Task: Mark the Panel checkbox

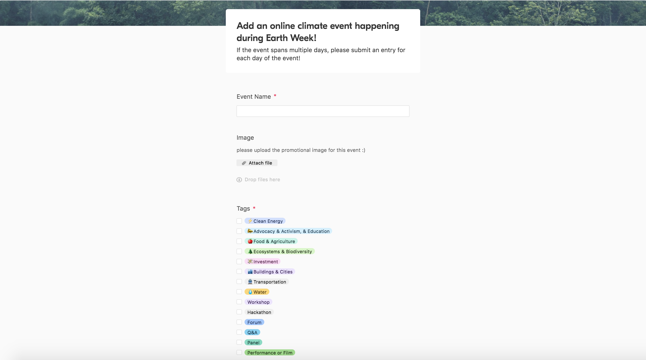Action: (239, 342)
